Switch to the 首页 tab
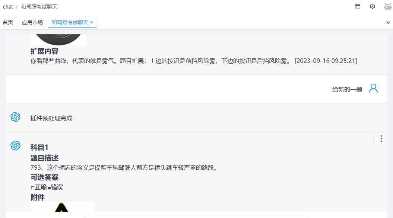This screenshot has width=393, height=218. [x=8, y=22]
